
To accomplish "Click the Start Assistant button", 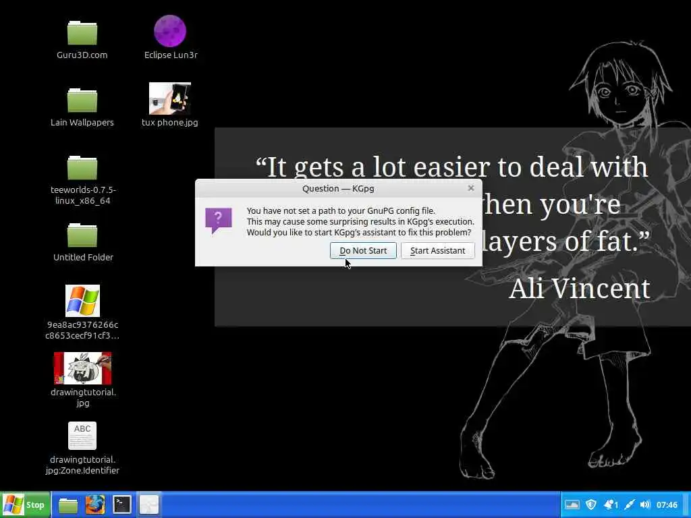I will pos(437,251).
